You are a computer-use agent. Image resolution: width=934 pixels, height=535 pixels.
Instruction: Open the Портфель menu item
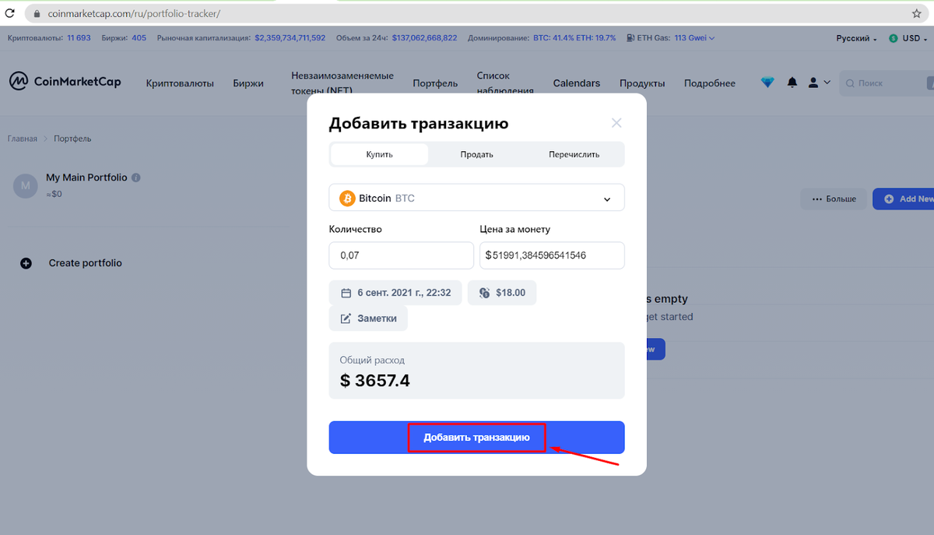click(x=435, y=83)
